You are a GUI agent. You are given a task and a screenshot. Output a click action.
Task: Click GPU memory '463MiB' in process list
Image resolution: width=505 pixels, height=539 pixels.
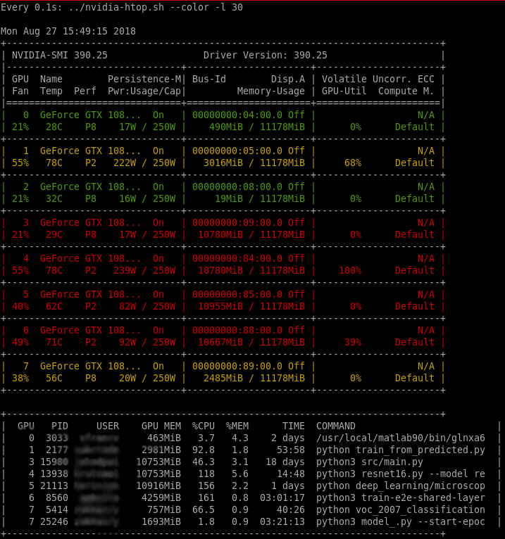[x=164, y=438]
